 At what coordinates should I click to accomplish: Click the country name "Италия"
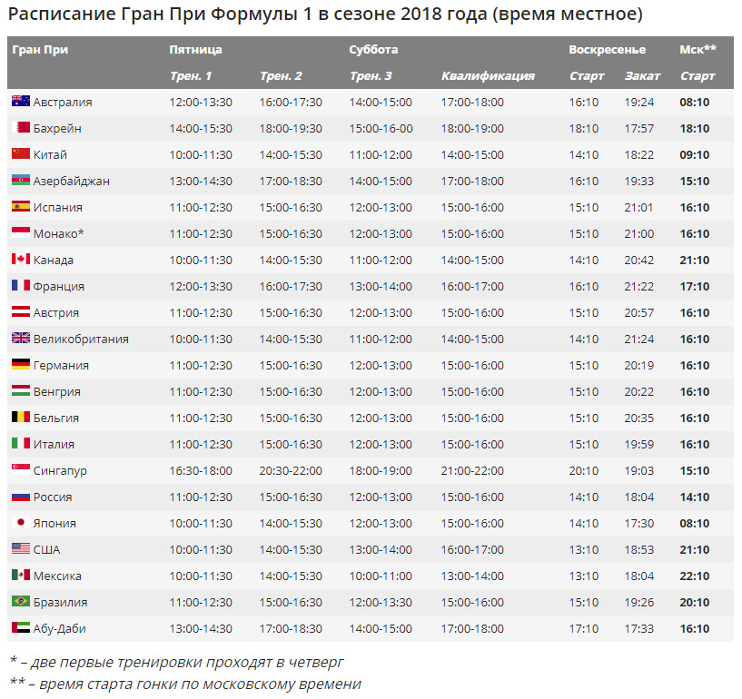coord(54,445)
